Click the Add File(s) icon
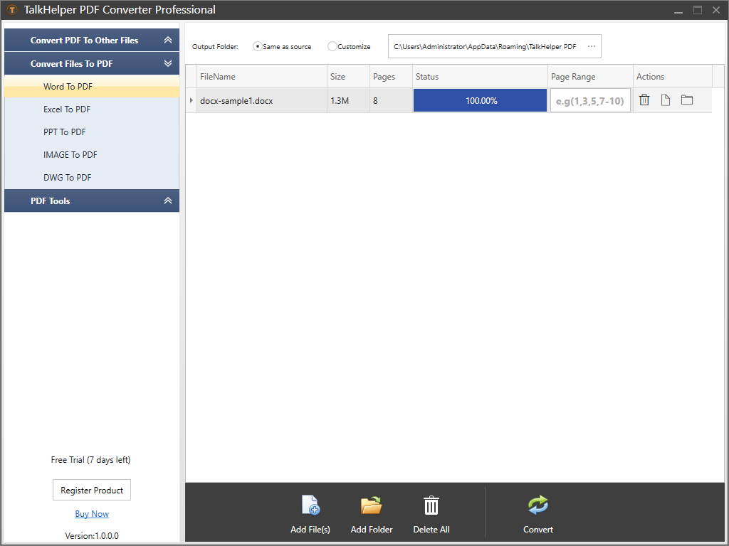This screenshot has width=729, height=546. pyautogui.click(x=310, y=505)
